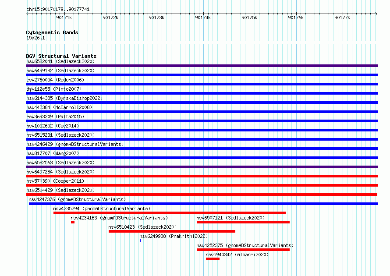This screenshot has height=276, width=390.
Task: Open nsv4235294 (gnomADStructuralVariants) label
Action: pyautogui.click(x=102, y=209)
